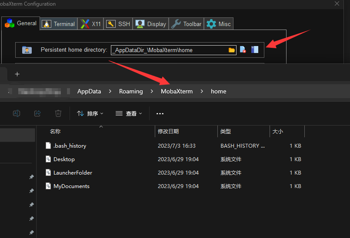This screenshot has width=350, height=238.
Task: Switch to the SSH tab
Action: 119,24
